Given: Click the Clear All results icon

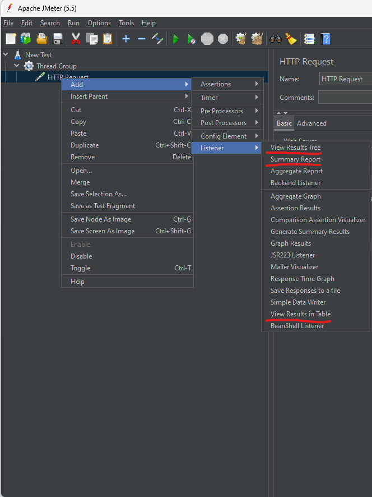Looking at the screenshot, I should [257, 39].
